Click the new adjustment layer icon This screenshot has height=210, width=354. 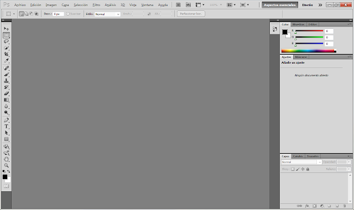(322, 206)
